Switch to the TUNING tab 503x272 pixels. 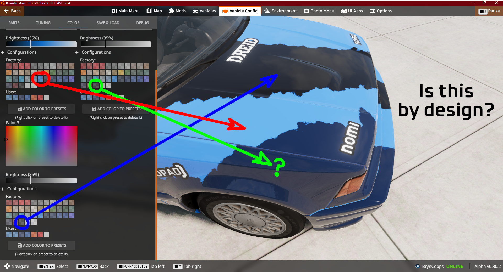pos(43,23)
